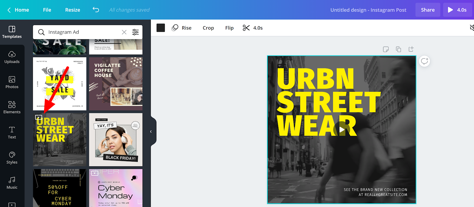Open the Styles side panel
The image size is (474, 207).
[x=12, y=158]
